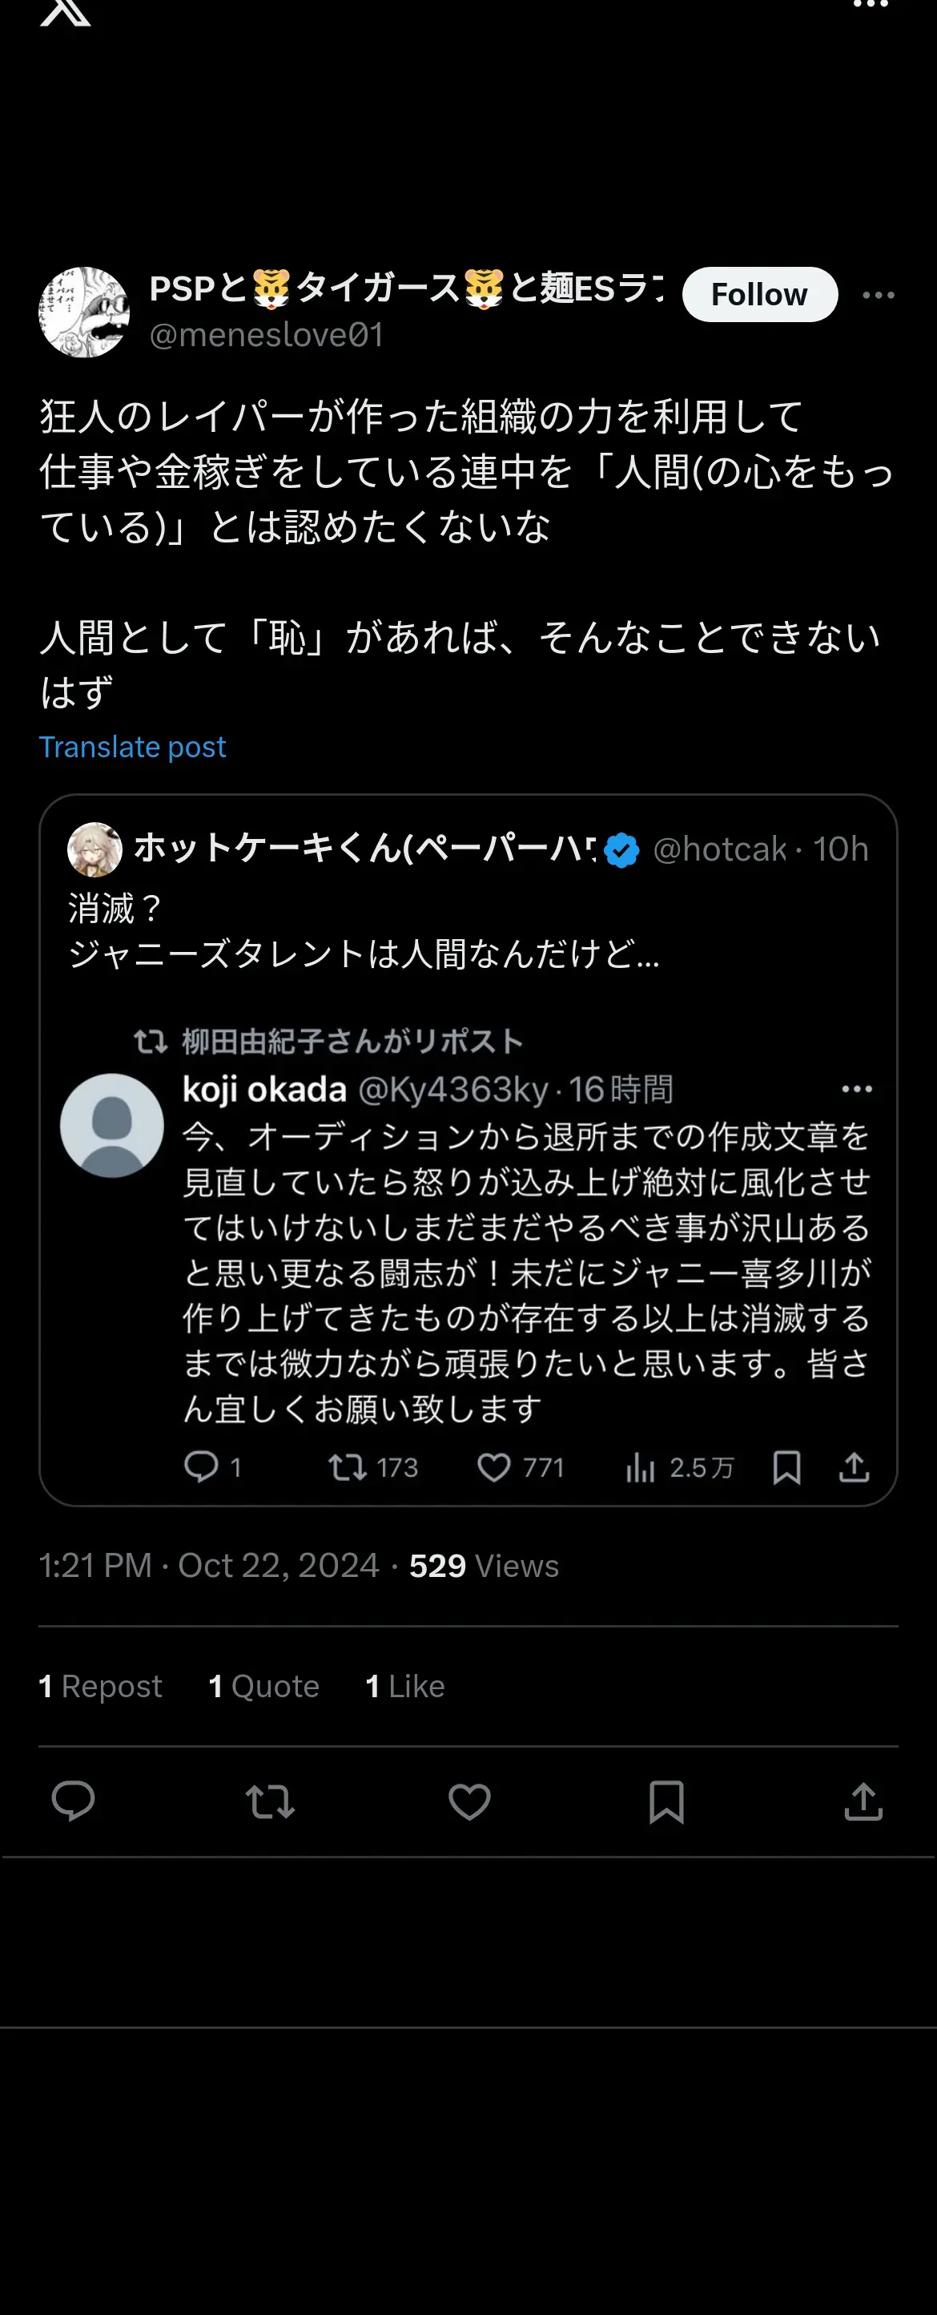The height and width of the screenshot is (2315, 937).
Task: View the 1 Quote list
Action: (264, 1686)
